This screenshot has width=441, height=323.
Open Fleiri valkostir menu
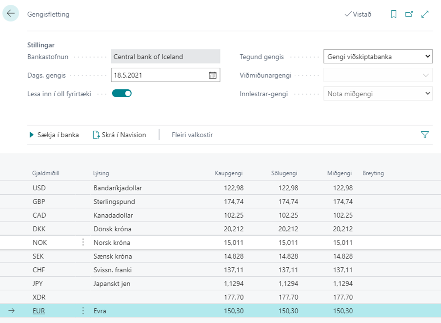pyautogui.click(x=192, y=135)
